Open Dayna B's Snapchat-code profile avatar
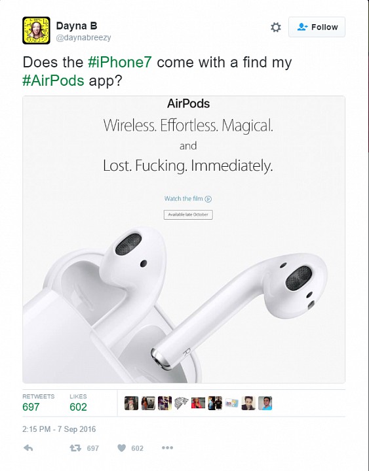Viewport: 369px width, 471px height. tap(36, 30)
